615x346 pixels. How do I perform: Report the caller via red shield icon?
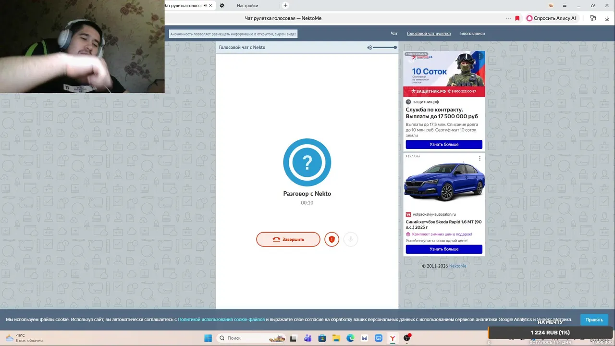pyautogui.click(x=332, y=239)
